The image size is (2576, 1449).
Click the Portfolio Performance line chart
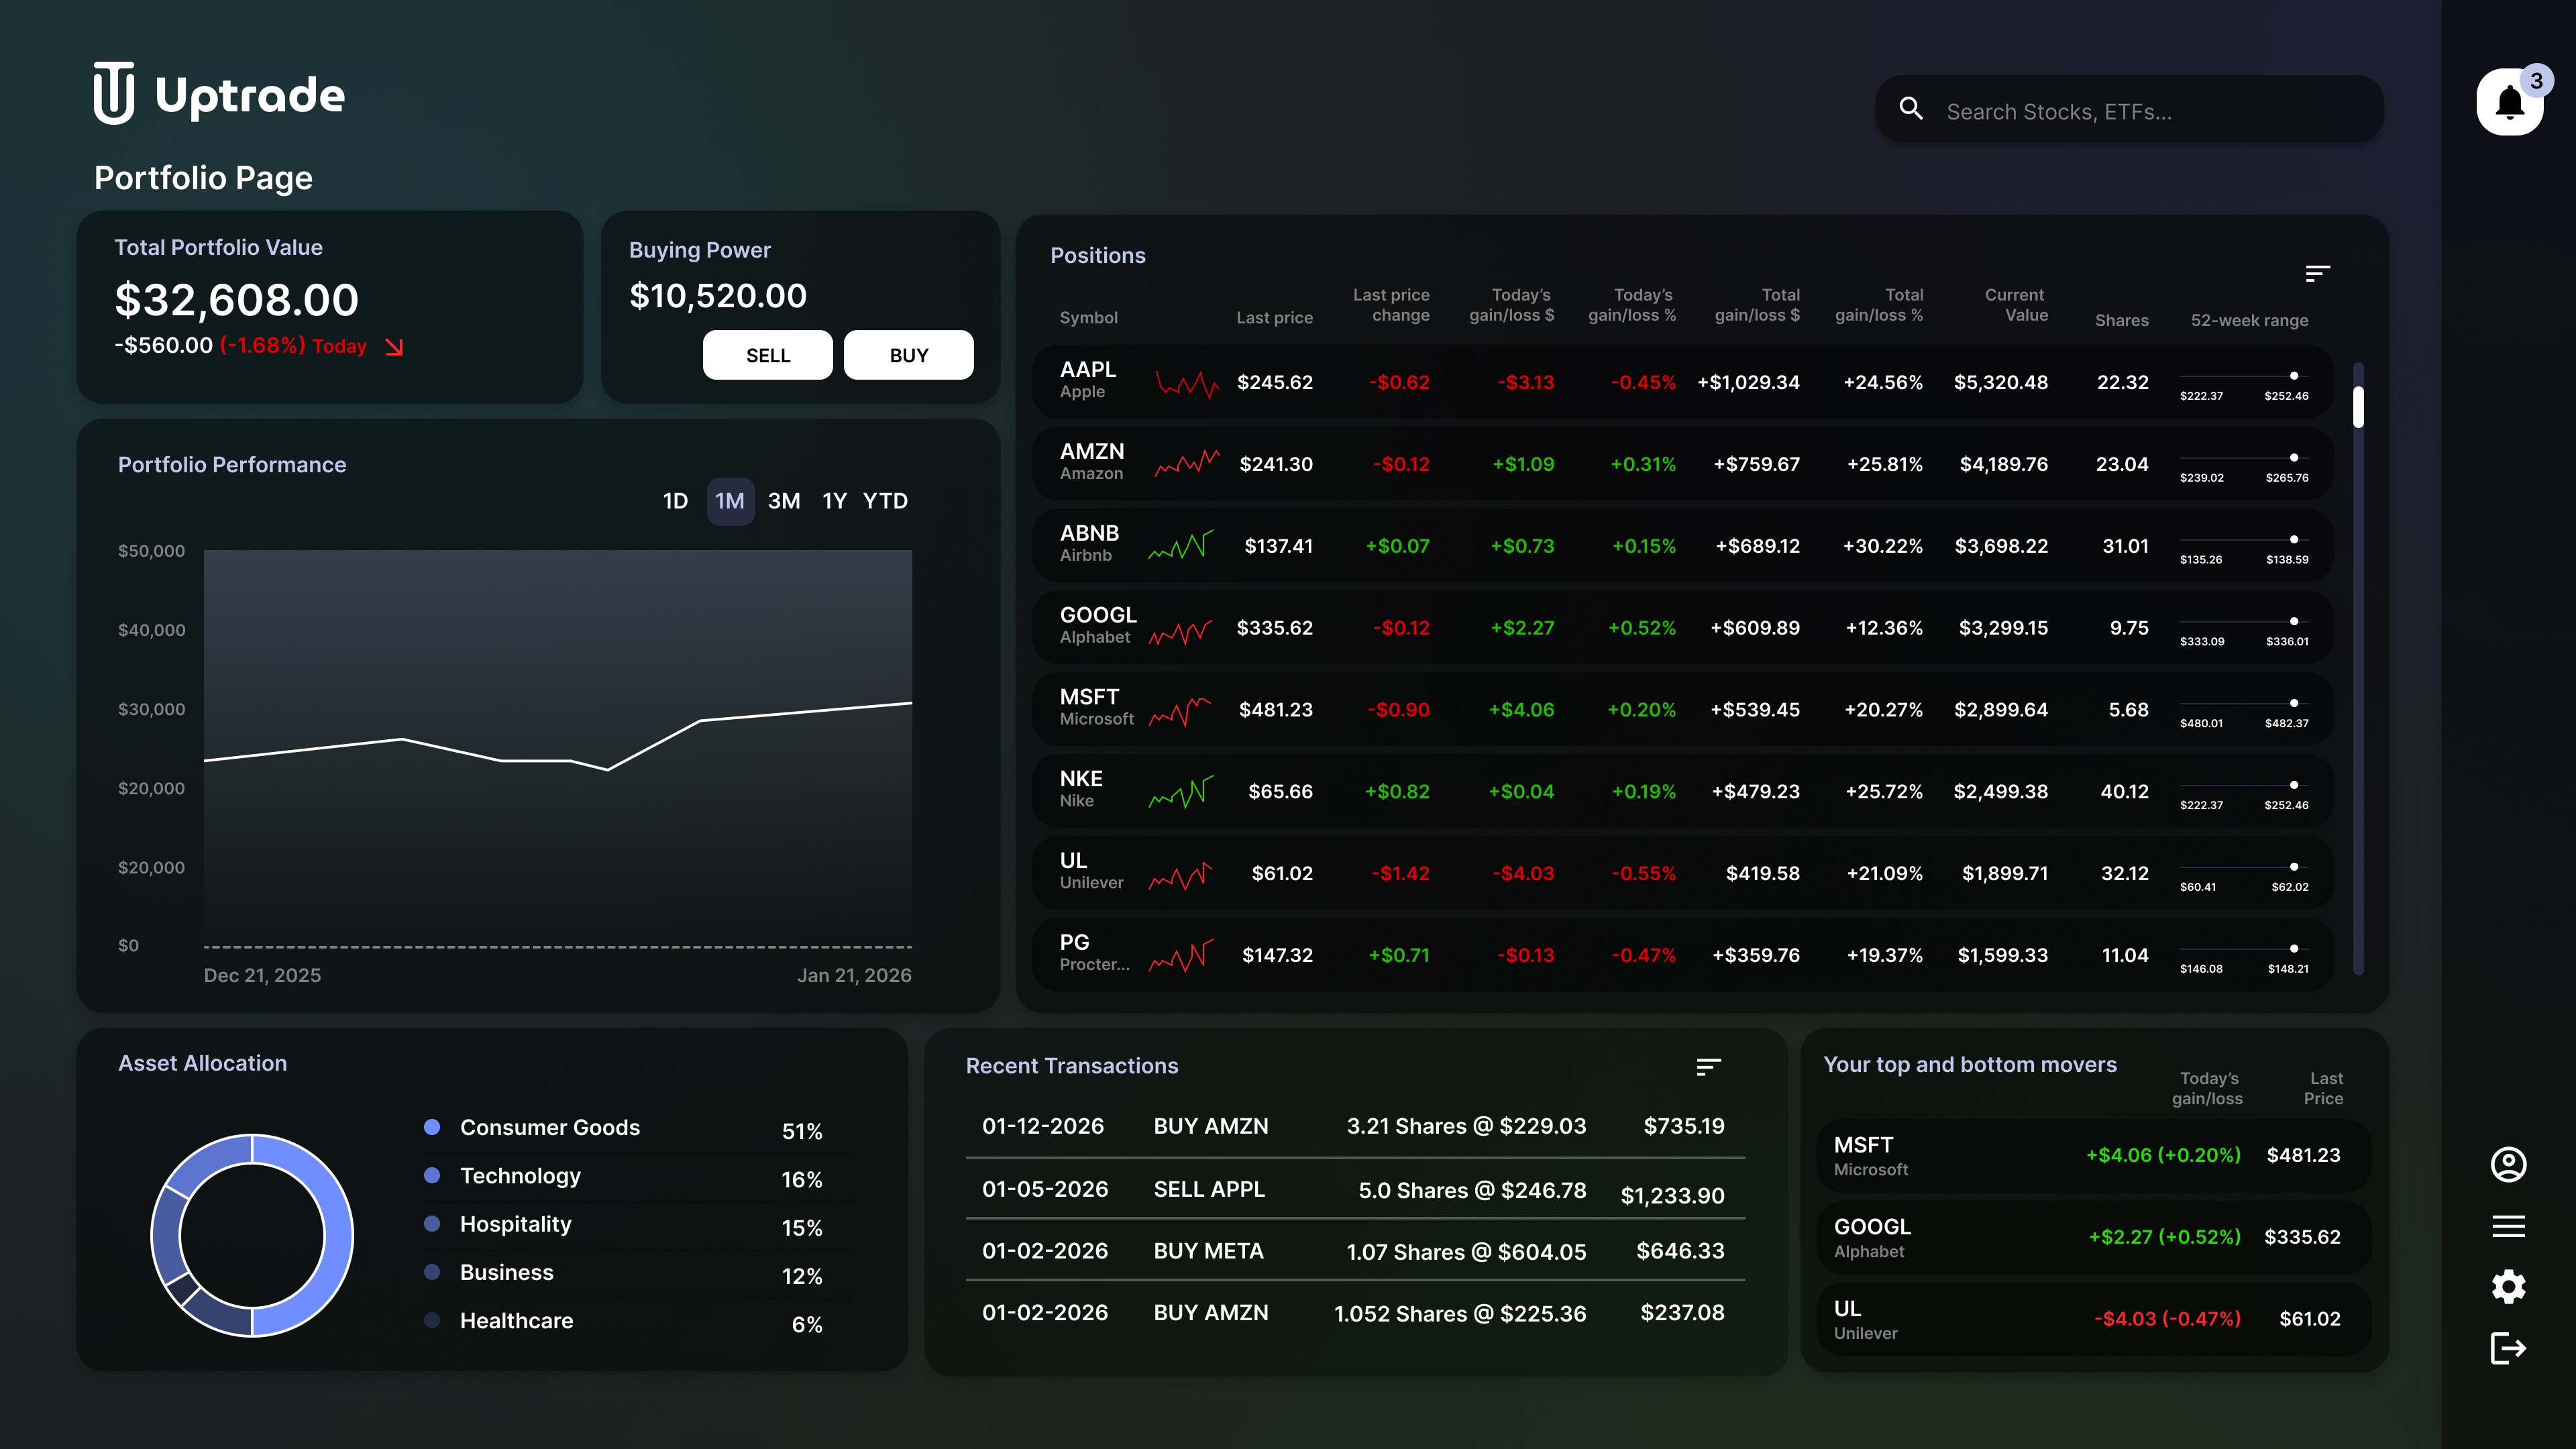558,747
